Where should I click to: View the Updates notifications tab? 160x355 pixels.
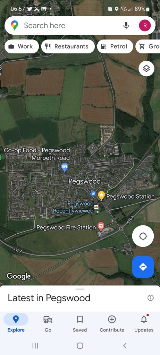tap(144, 324)
